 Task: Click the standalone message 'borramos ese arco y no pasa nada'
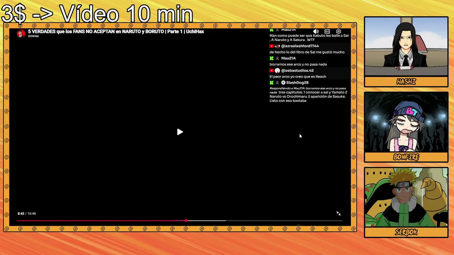coord(298,64)
